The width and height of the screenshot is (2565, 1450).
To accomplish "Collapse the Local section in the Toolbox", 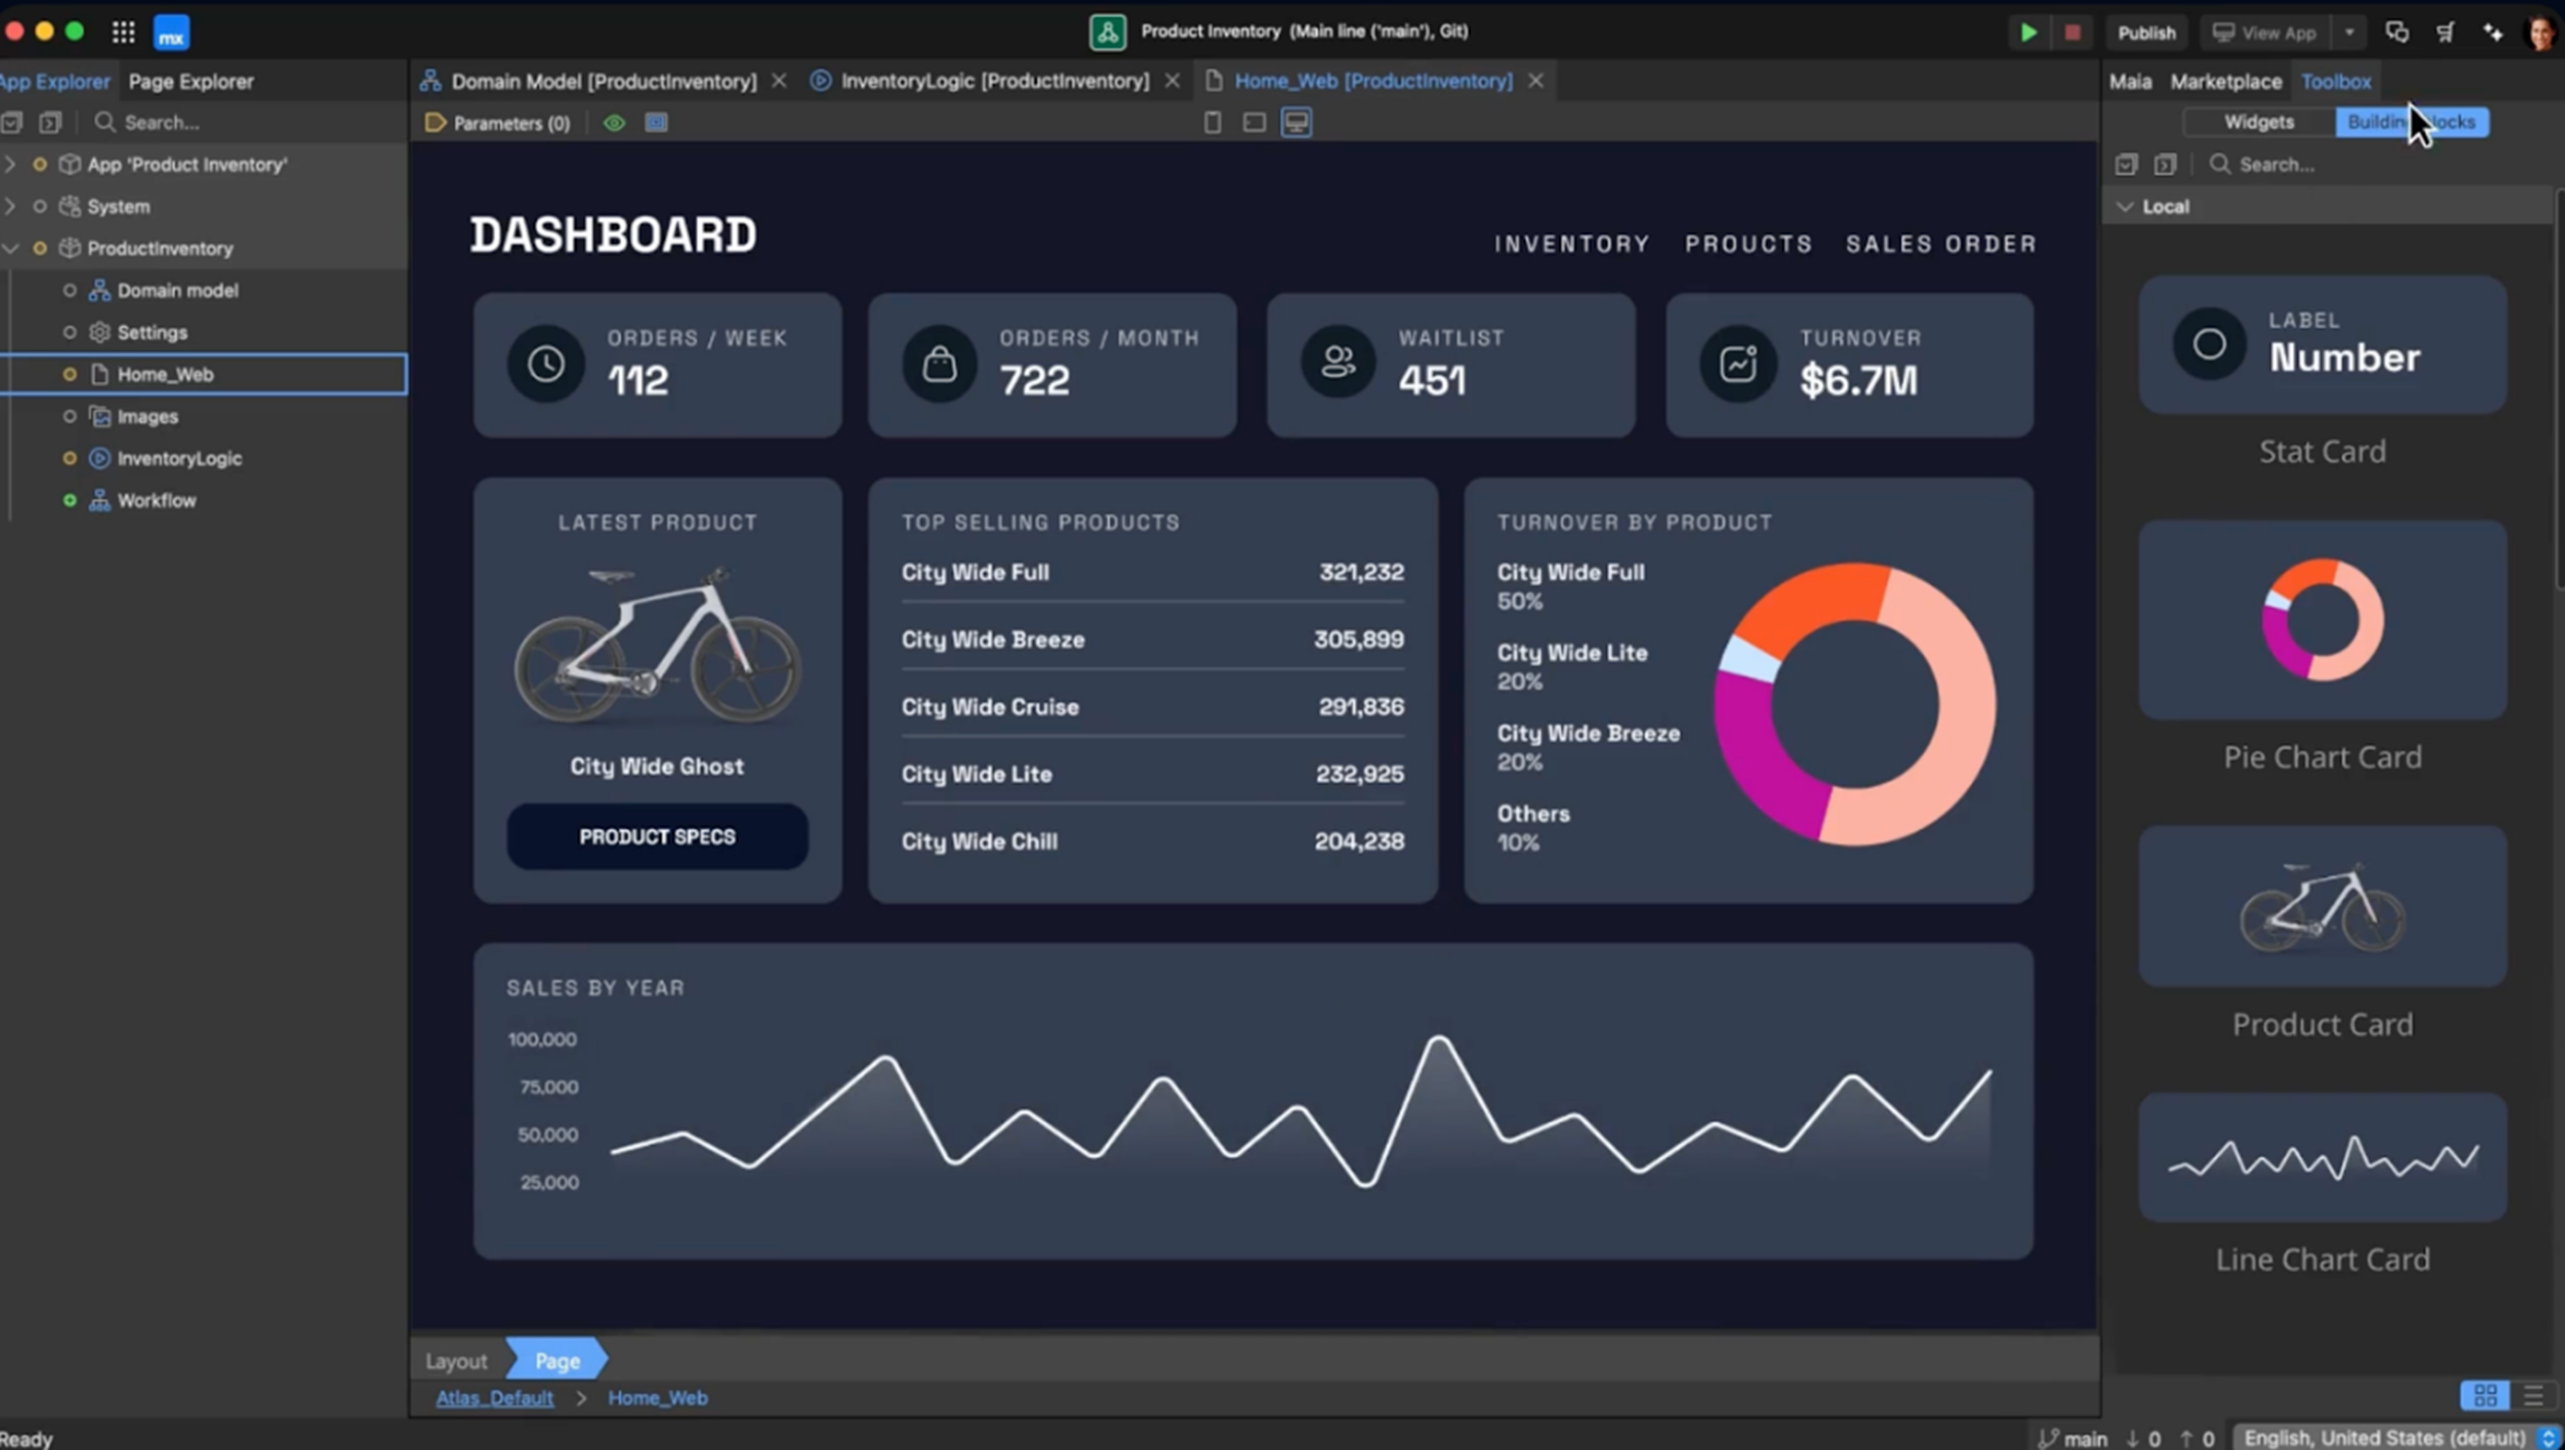I will (x=2126, y=206).
